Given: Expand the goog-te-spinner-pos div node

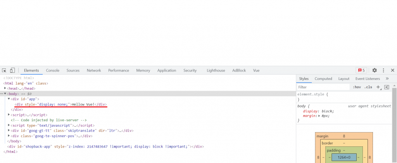Looking at the screenshot, I should click(x=9, y=136).
